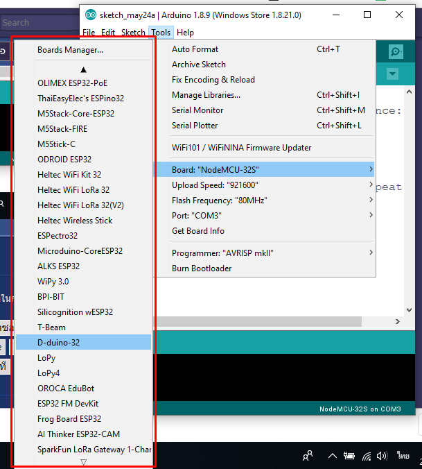Screen dimensions: 422x469
Task: Open the Edit menu
Action: (x=108, y=33)
